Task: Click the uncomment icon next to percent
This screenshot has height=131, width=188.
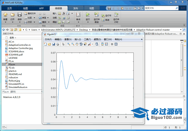Action: [64, 18]
